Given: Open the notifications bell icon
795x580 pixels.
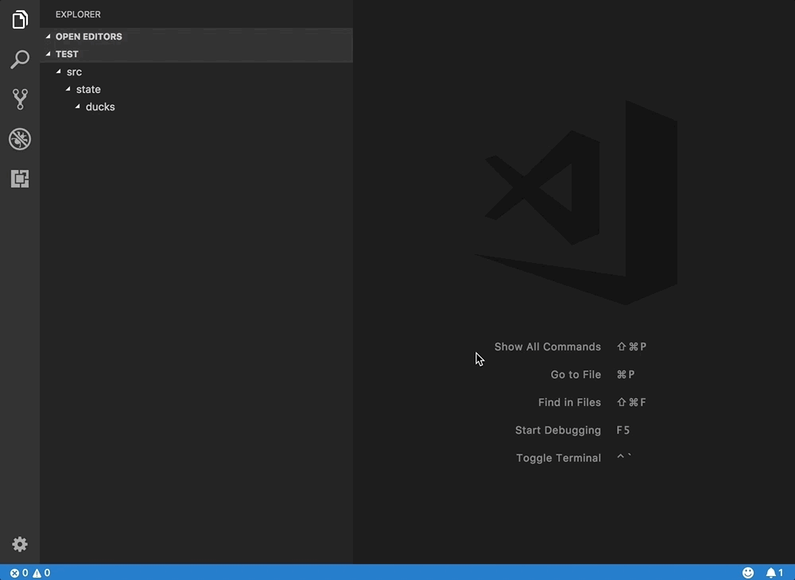Looking at the screenshot, I should [x=770, y=572].
